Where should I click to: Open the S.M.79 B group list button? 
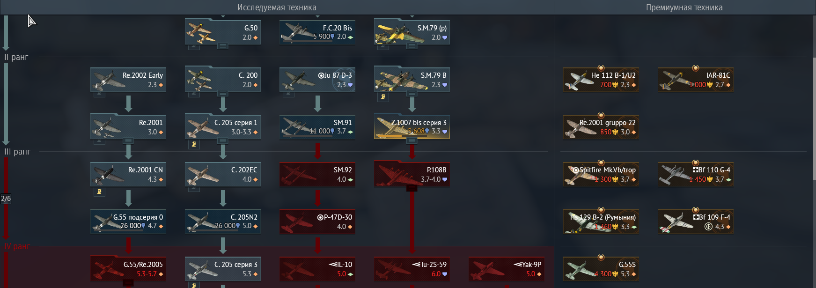click(x=412, y=93)
